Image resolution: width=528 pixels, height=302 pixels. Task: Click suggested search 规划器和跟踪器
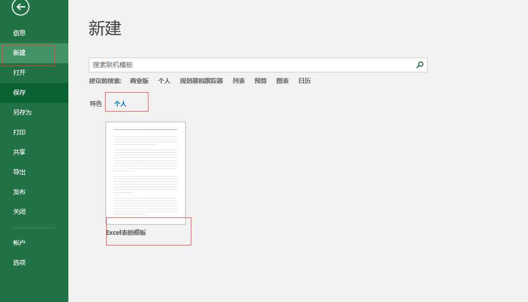(x=202, y=80)
